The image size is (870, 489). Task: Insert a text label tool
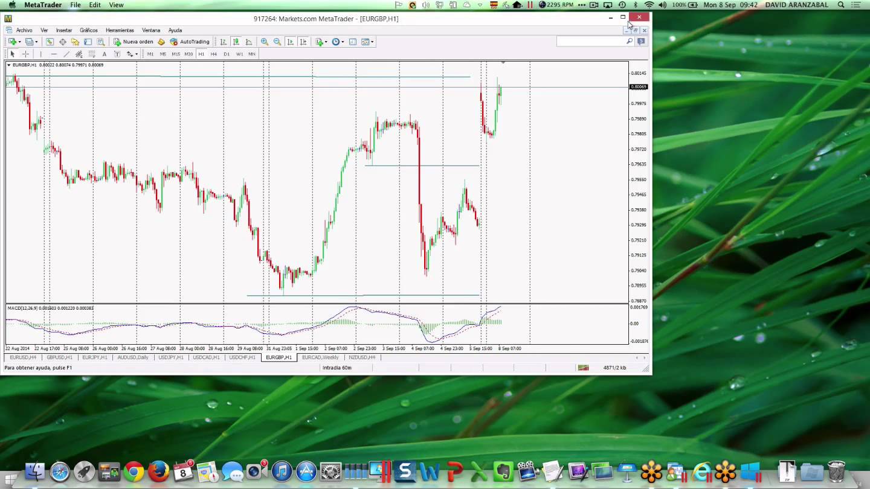pos(104,54)
